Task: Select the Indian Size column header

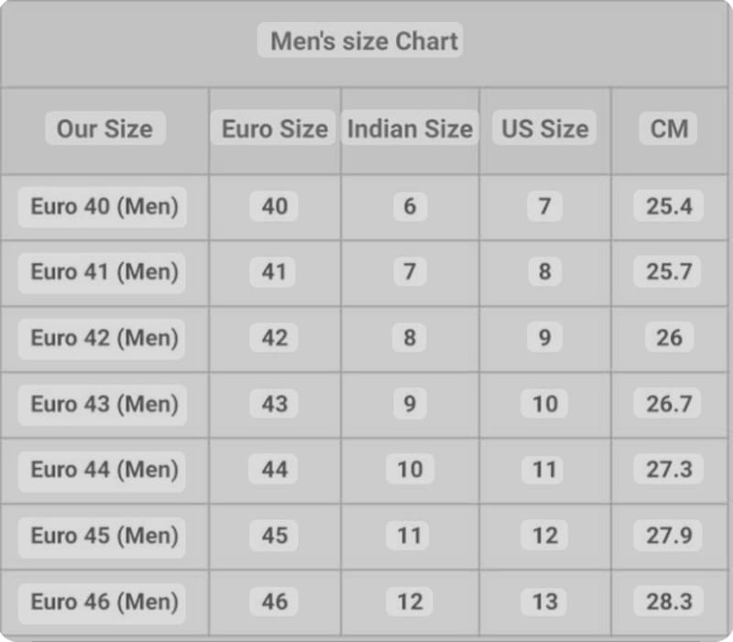Action: click(410, 129)
